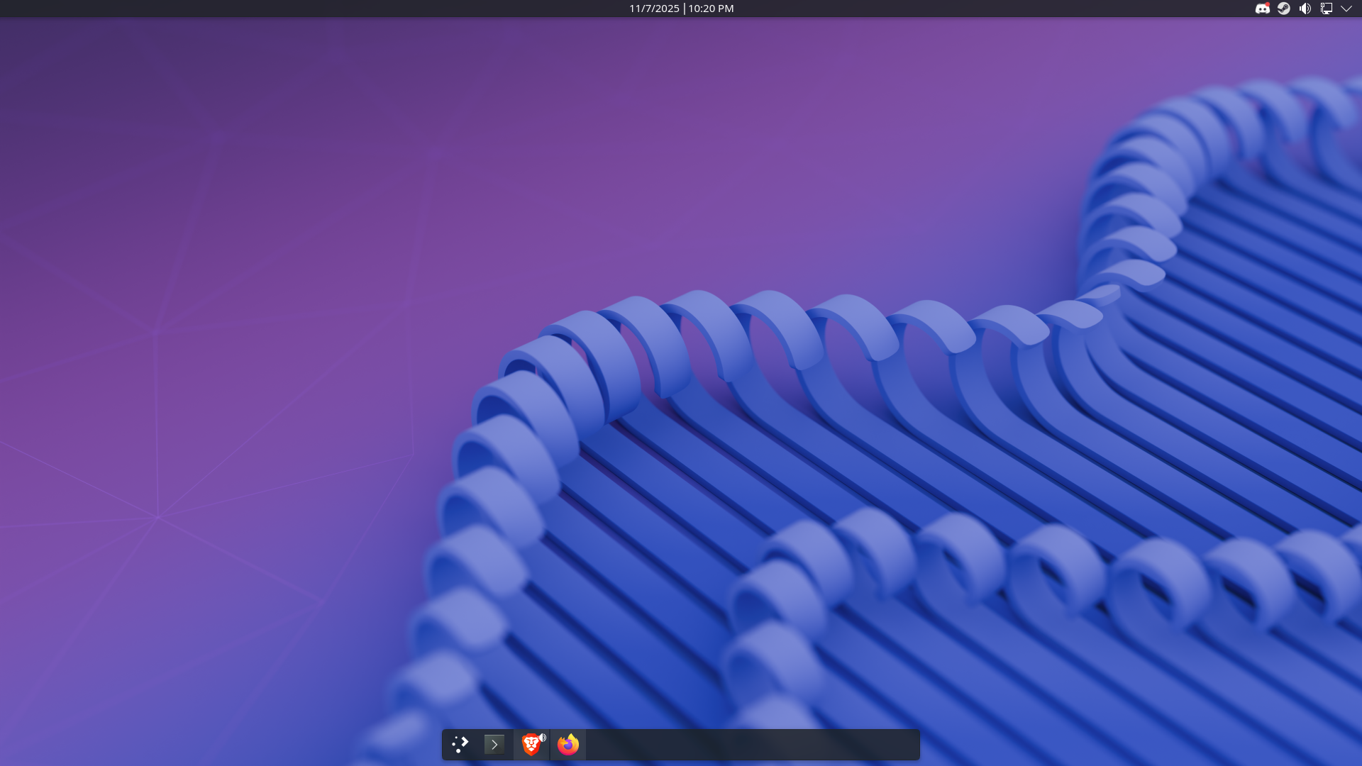Mute Brave using its audio indicator
The width and height of the screenshot is (1362, 766).
[x=543, y=738]
